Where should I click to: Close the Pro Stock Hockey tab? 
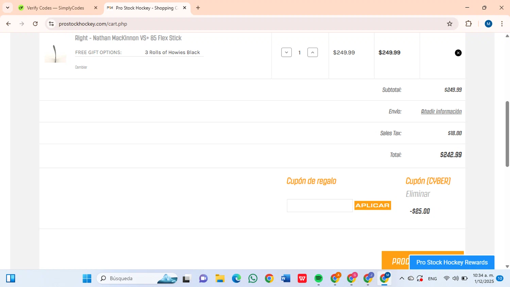185,8
